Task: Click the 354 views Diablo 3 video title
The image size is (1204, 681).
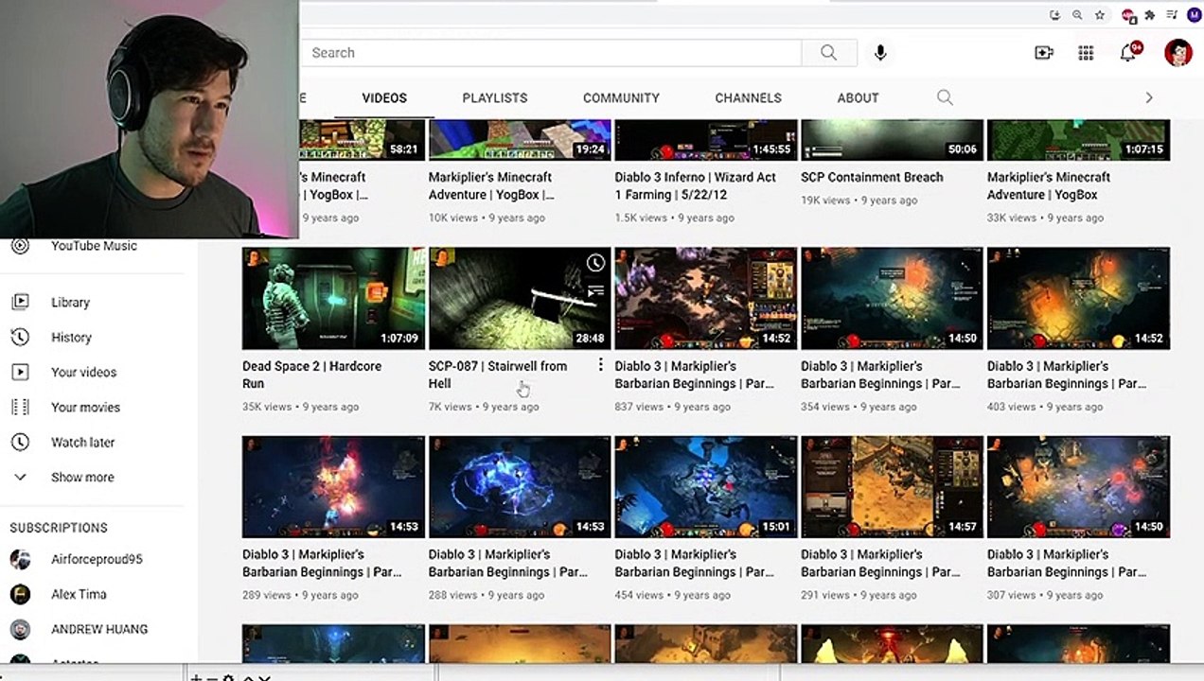Action: (880, 375)
